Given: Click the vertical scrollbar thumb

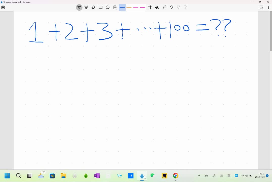Looking at the screenshot, I should click(271, 31).
